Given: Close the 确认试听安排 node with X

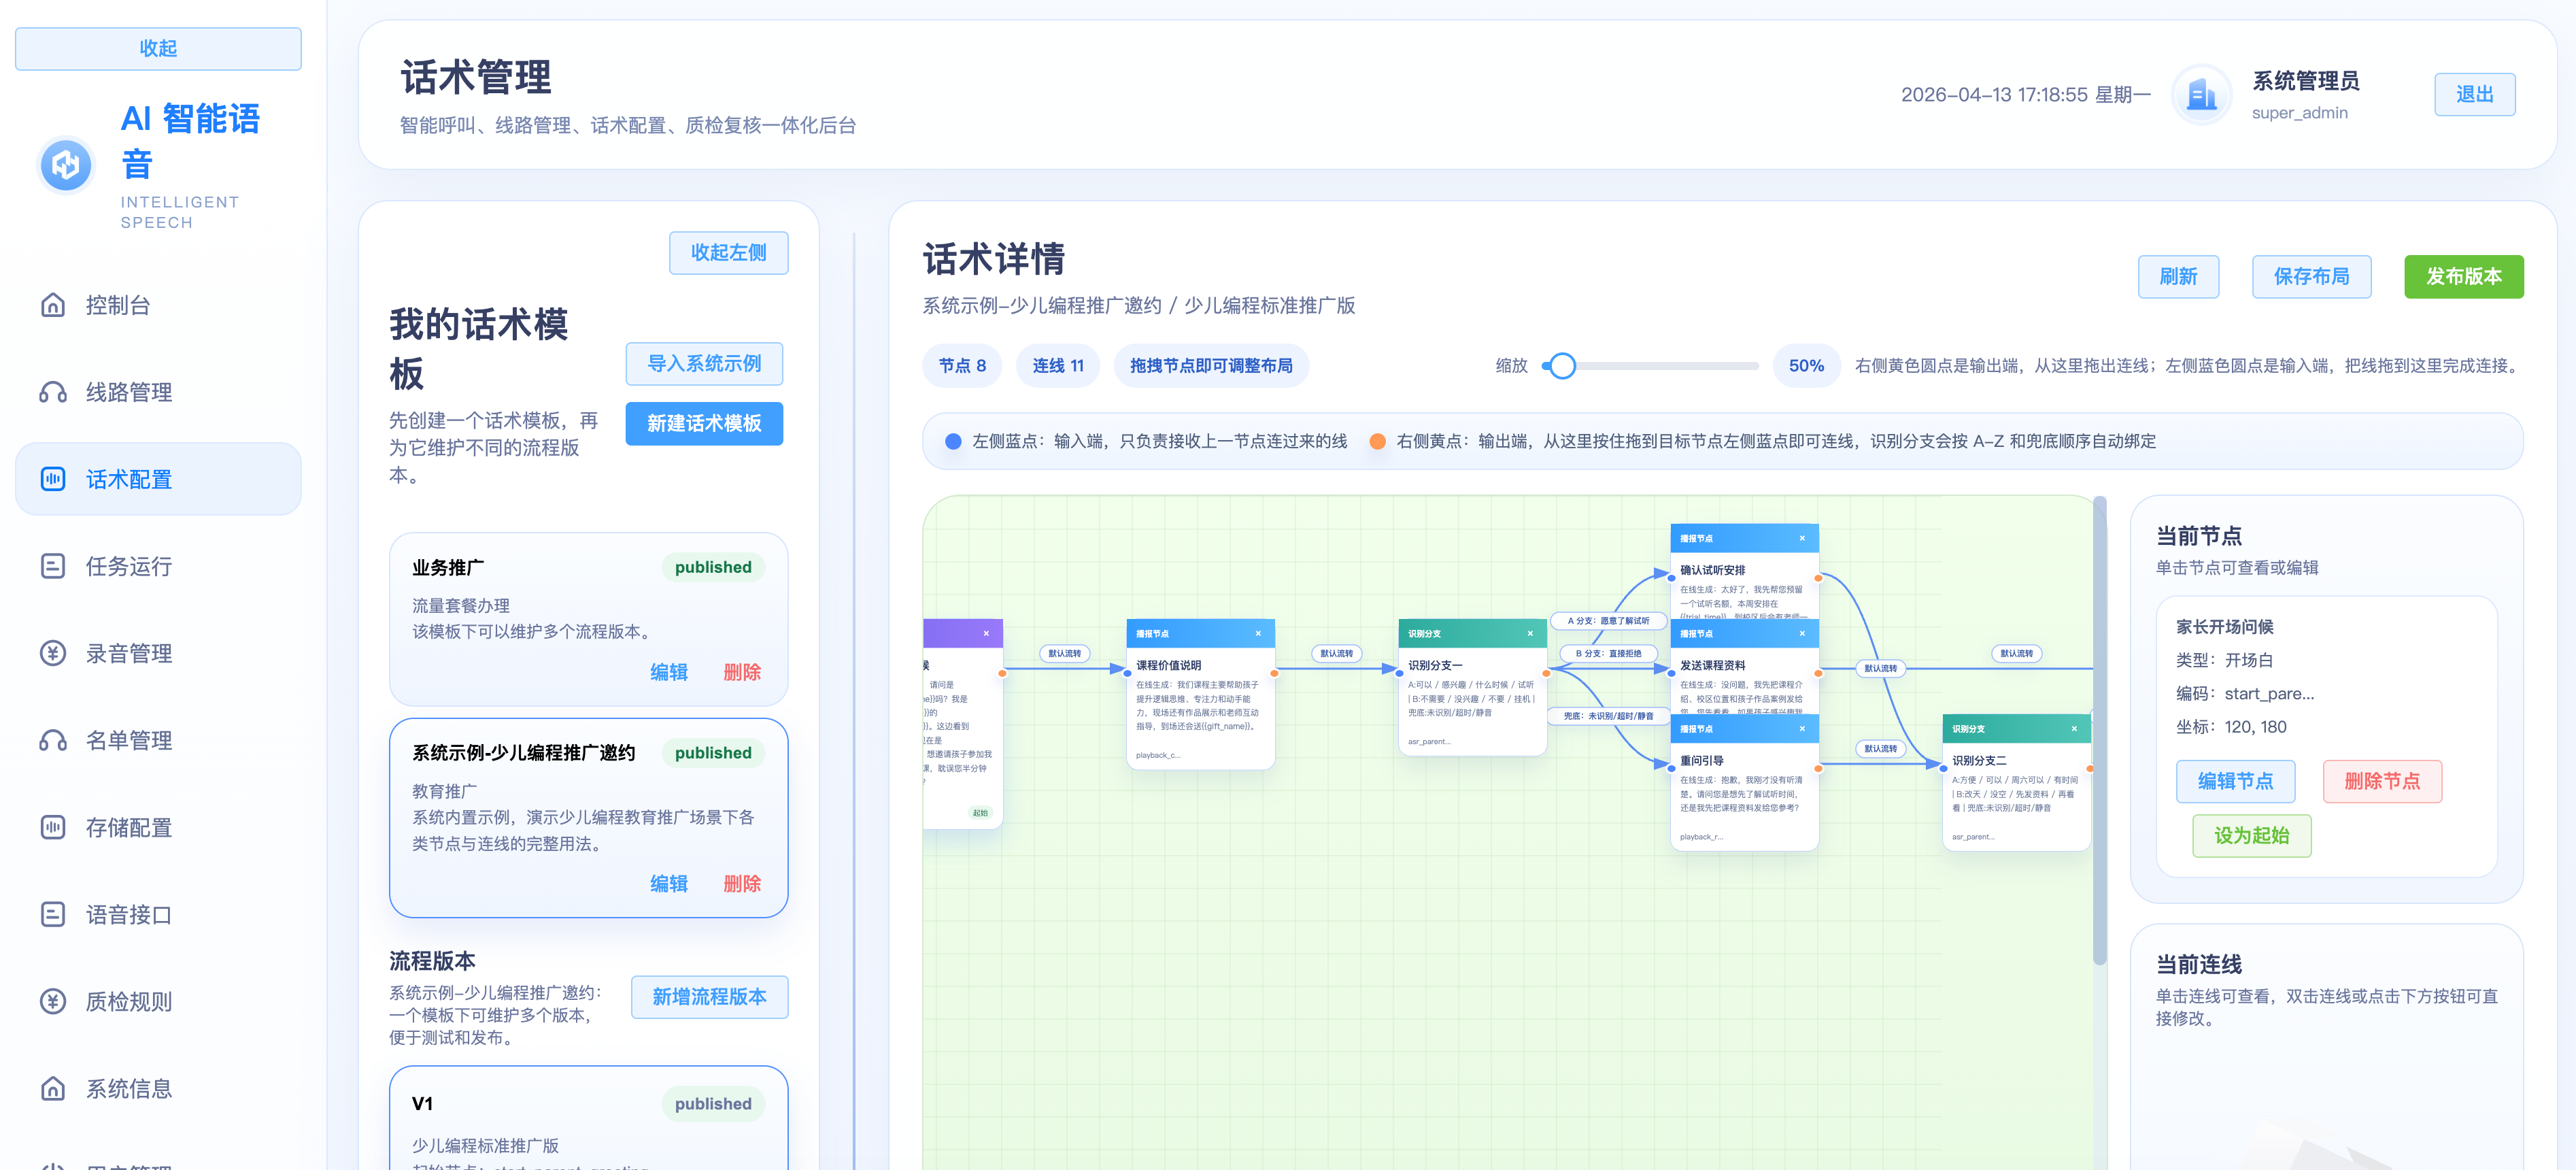Looking at the screenshot, I should pos(1802,538).
